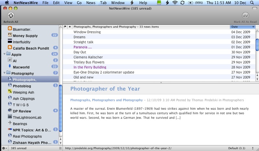
Task: Open the scripts menu icon in menu bar
Action: click(x=132, y=3)
